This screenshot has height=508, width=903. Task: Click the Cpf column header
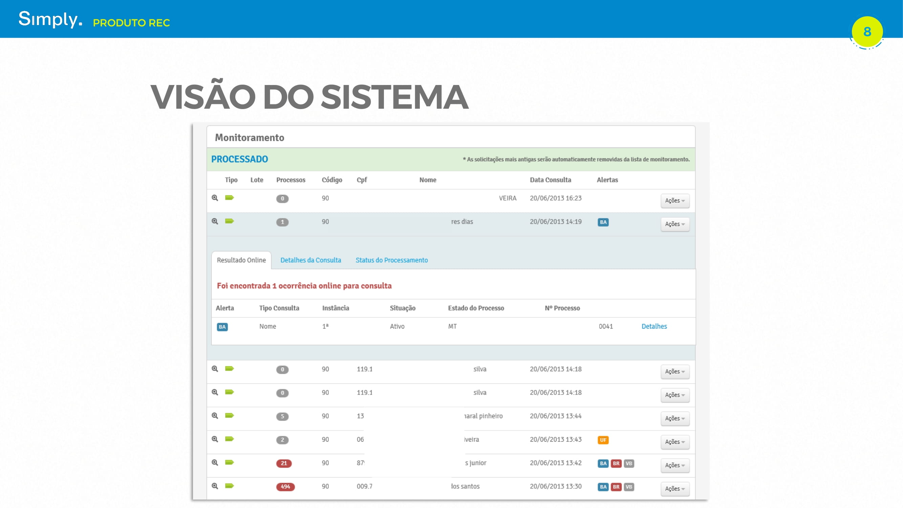[362, 180]
